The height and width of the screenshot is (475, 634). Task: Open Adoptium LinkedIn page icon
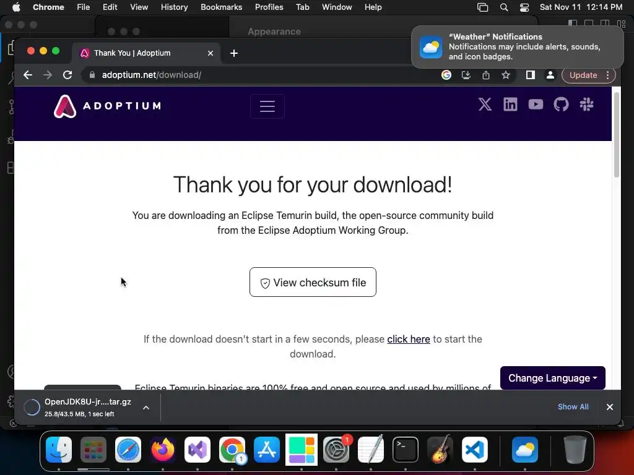[x=510, y=104]
